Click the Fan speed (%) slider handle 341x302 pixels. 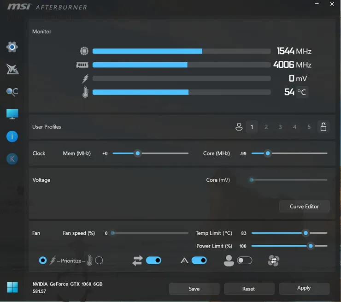[x=112, y=233]
